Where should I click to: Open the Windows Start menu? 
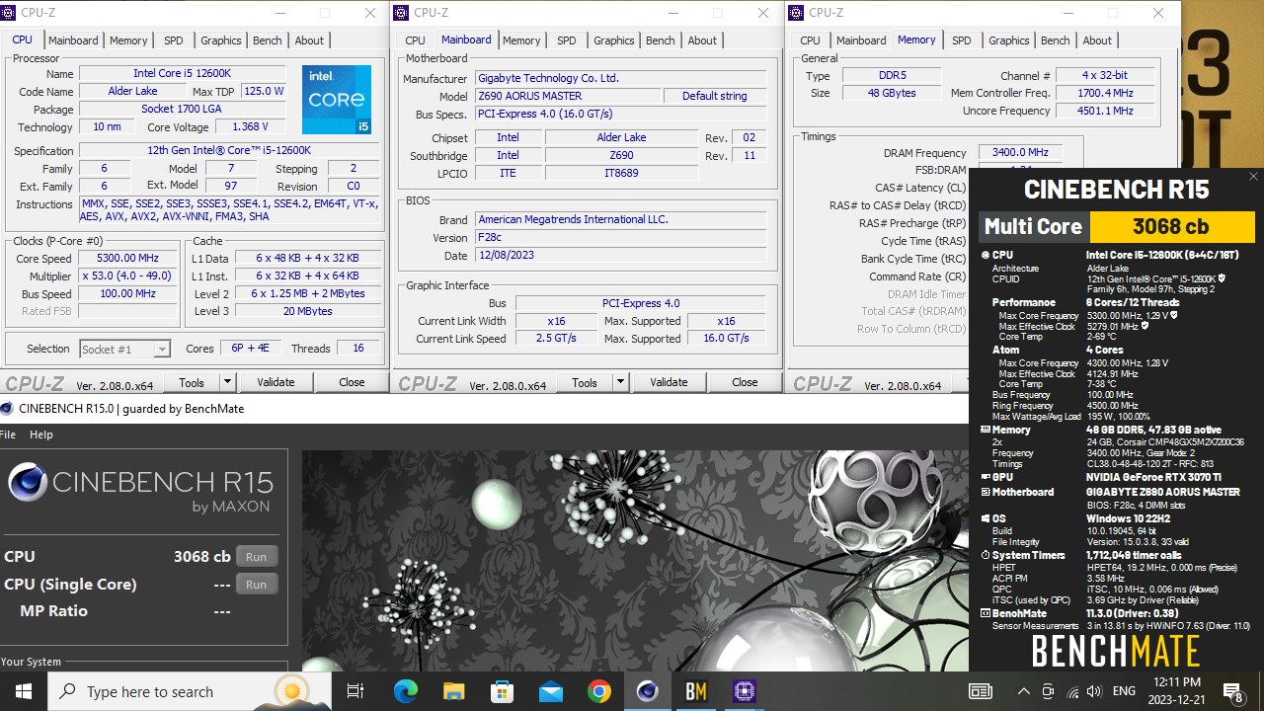pos(24,691)
